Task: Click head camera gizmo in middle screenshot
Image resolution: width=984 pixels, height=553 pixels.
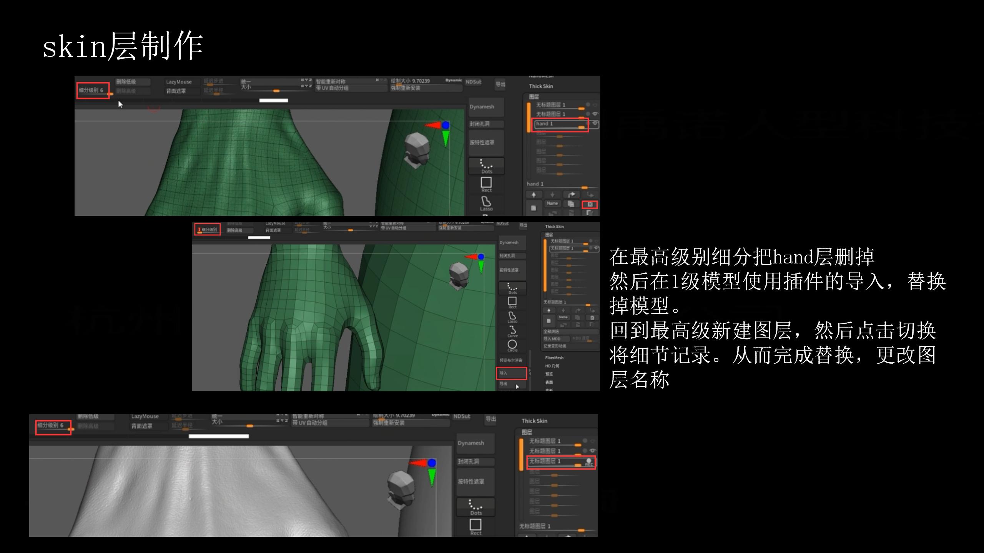Action: coord(459,276)
